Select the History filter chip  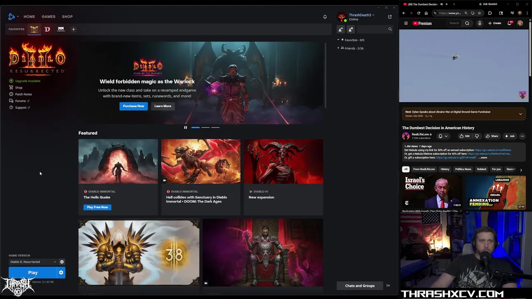445,169
